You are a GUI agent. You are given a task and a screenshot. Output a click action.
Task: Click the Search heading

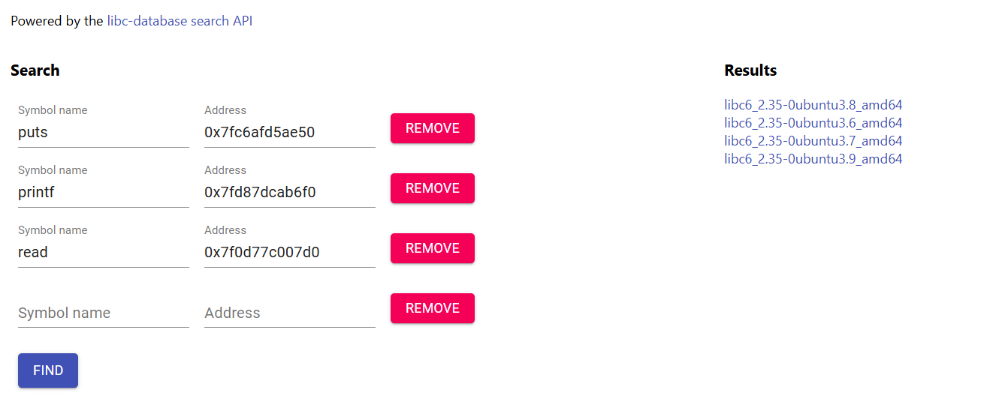click(x=35, y=70)
